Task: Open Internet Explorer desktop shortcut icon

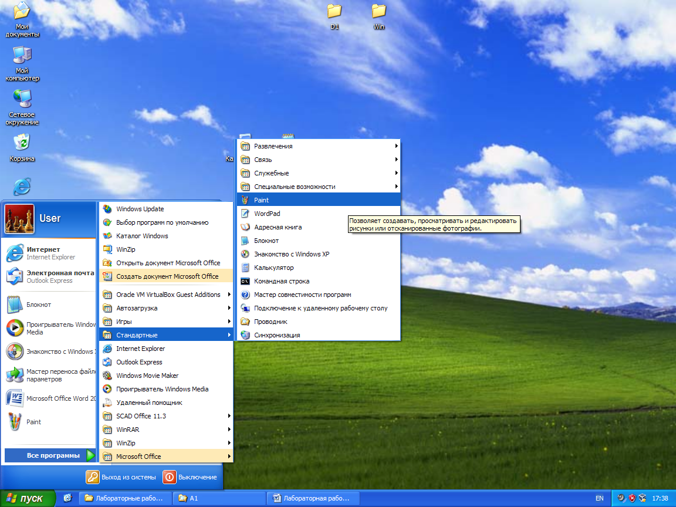Action: click(x=22, y=187)
